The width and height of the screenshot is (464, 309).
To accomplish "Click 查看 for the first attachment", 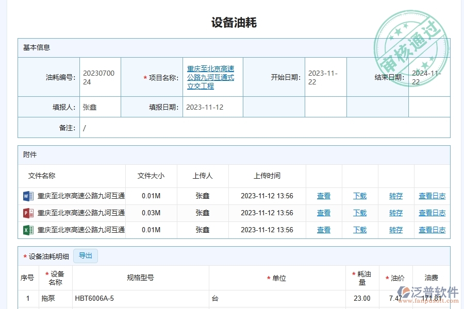I will pos(323,196).
